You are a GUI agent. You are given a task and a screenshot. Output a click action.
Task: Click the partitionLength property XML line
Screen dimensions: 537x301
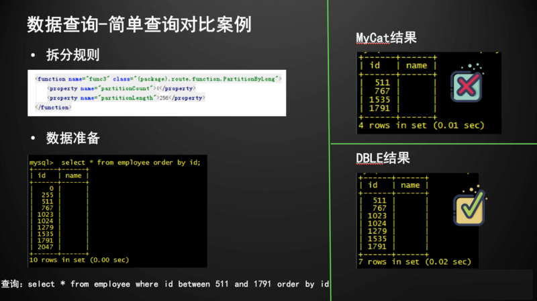[x=126, y=98]
